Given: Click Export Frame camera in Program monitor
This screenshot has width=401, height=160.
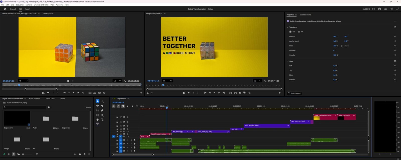Looking at the screenshot, I should pyautogui.click(x=240, y=93).
